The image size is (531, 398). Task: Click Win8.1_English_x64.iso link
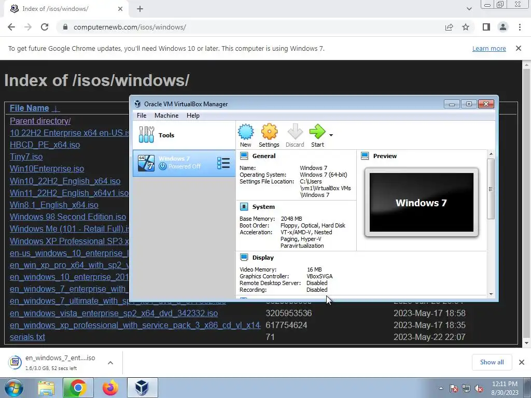(54, 205)
